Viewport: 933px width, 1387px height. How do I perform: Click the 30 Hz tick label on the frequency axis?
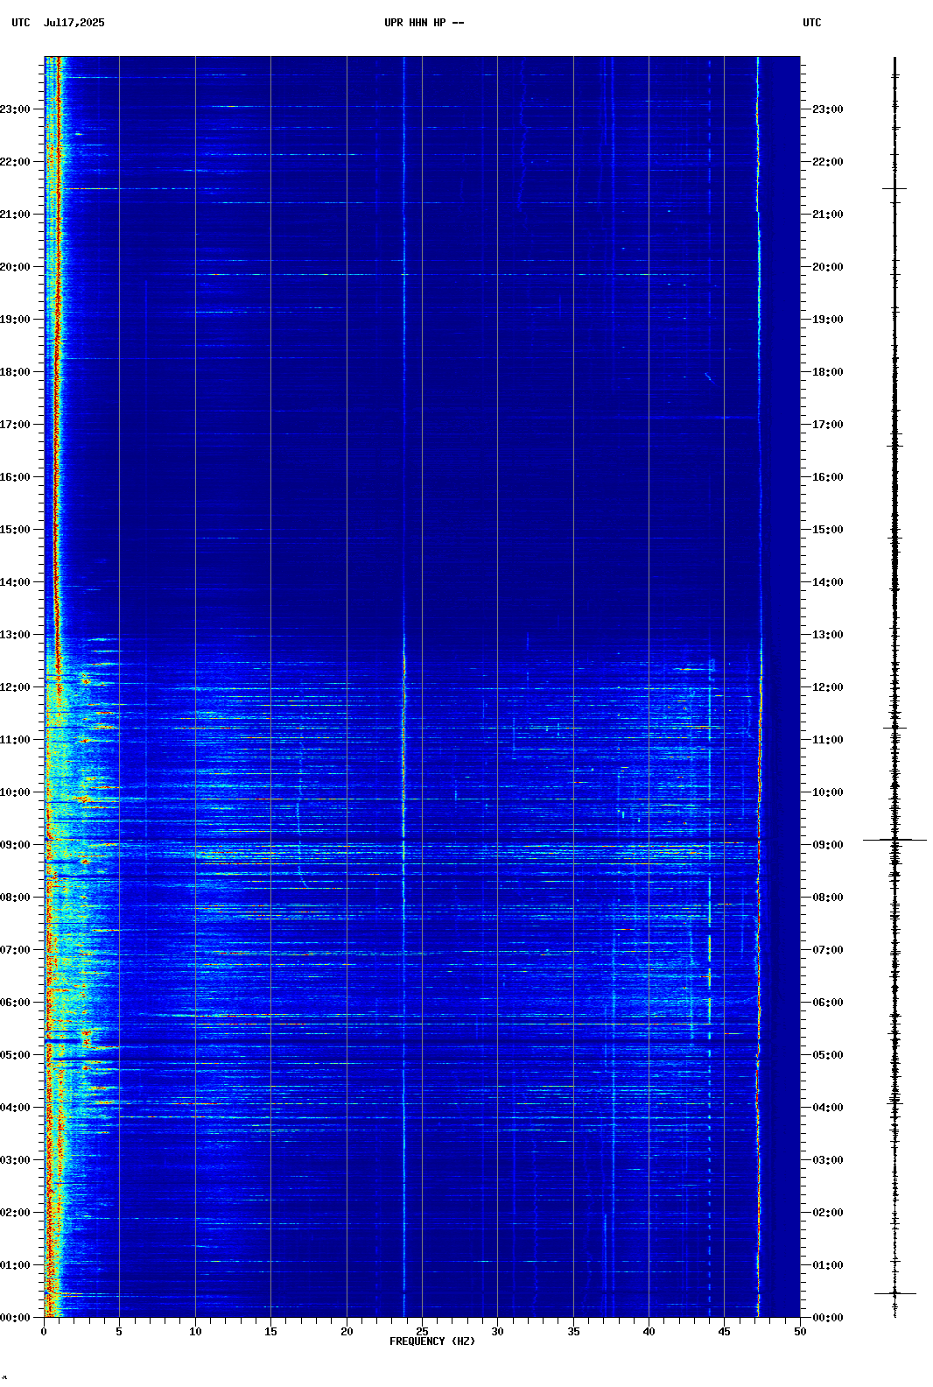[x=497, y=1332]
